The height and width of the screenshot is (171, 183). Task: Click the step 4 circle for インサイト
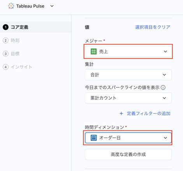[x=5, y=67]
